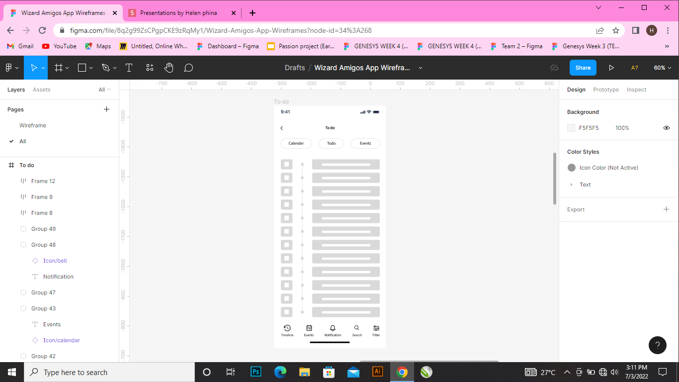Click the Search icon in the wireframe
679x382 pixels.
[x=356, y=328]
